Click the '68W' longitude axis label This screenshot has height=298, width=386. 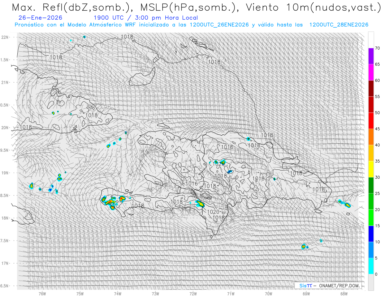(344, 293)
